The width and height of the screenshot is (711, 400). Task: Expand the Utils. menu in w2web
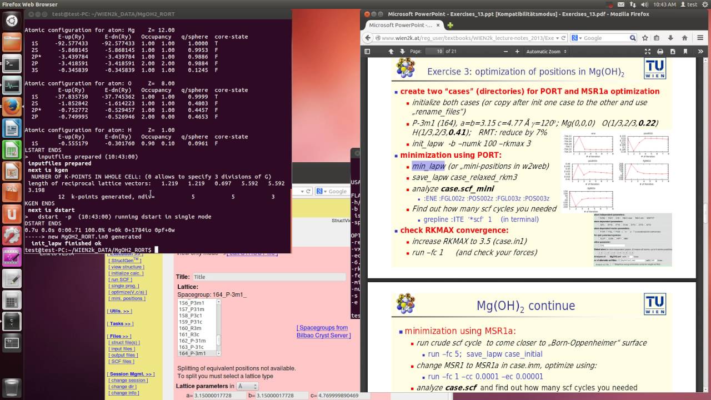point(120,311)
